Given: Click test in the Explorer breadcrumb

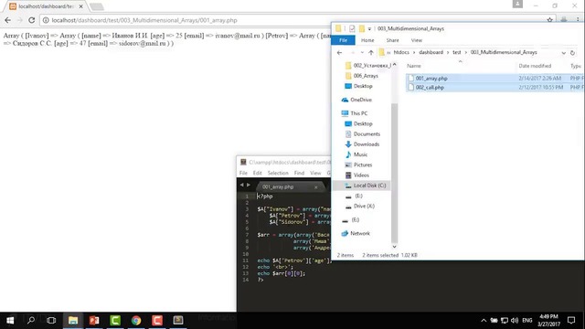Looking at the screenshot, I should pyautogui.click(x=457, y=52).
